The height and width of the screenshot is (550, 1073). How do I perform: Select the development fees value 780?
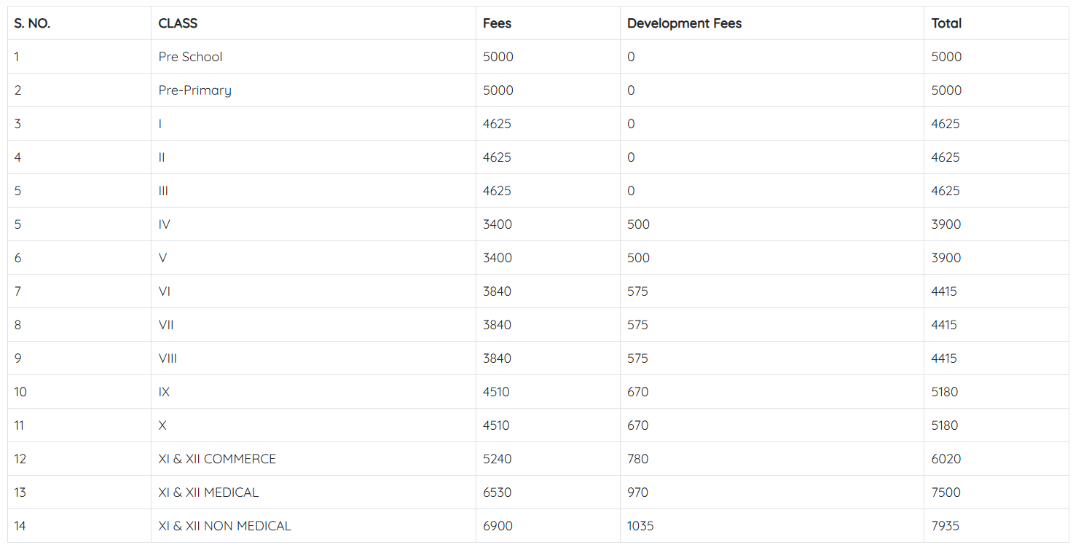click(x=637, y=459)
